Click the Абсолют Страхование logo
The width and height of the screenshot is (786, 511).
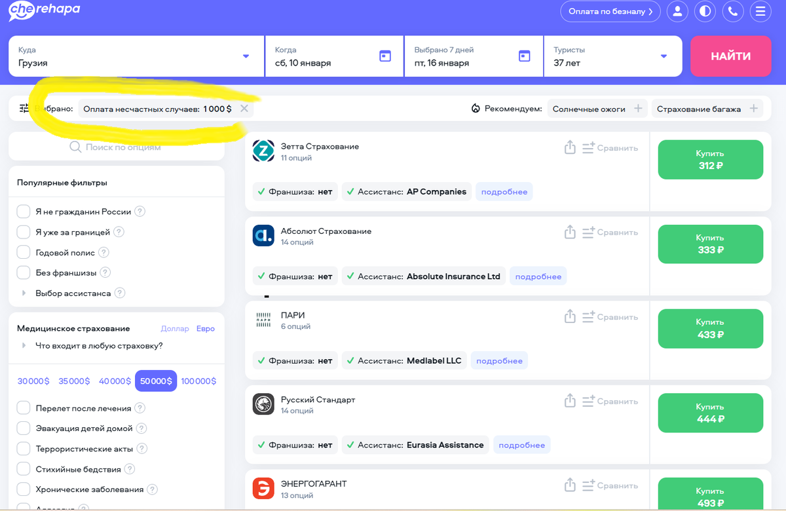[x=263, y=236]
